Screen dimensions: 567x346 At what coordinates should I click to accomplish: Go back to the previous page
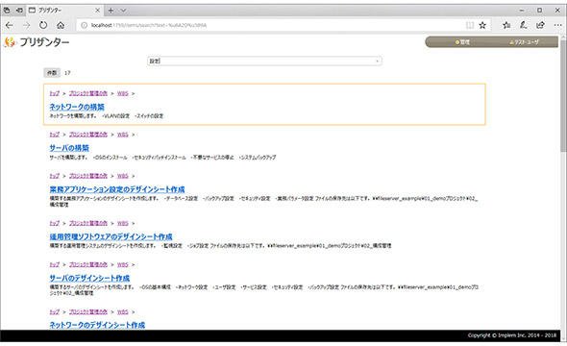(10, 25)
